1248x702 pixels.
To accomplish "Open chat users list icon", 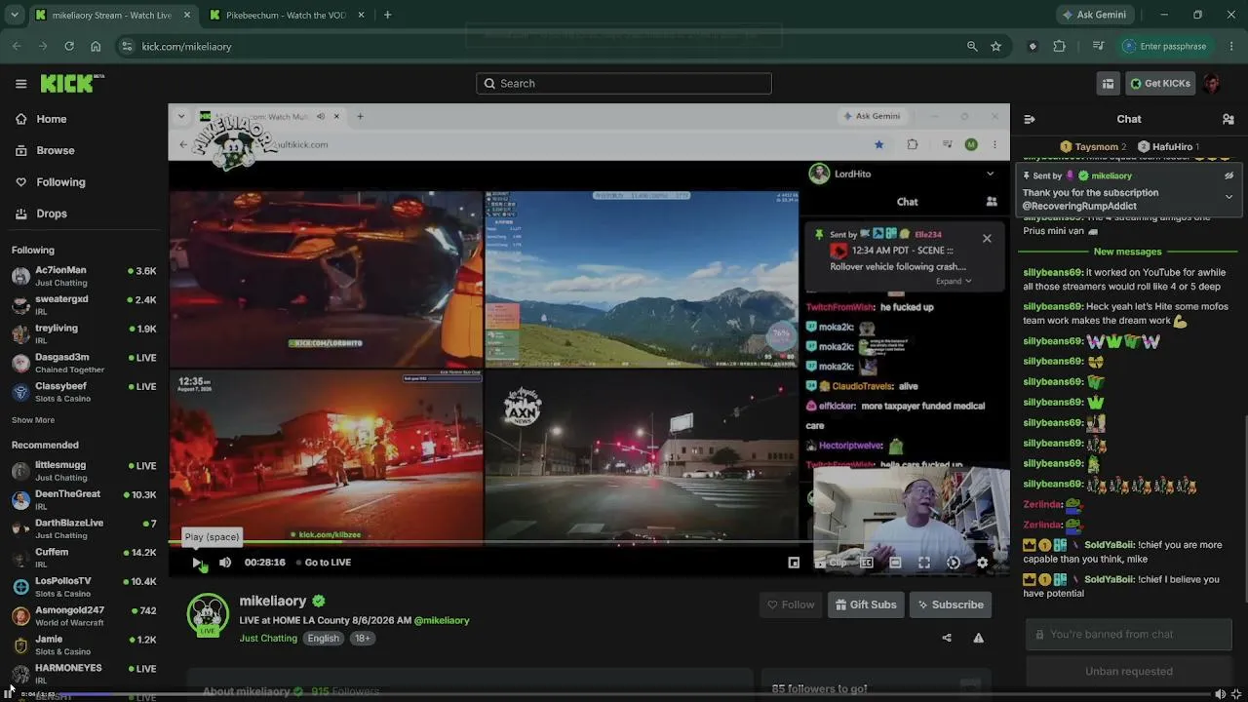I will coord(1228,119).
